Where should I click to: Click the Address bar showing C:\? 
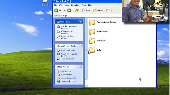pyautogui.click(x=91, y=16)
